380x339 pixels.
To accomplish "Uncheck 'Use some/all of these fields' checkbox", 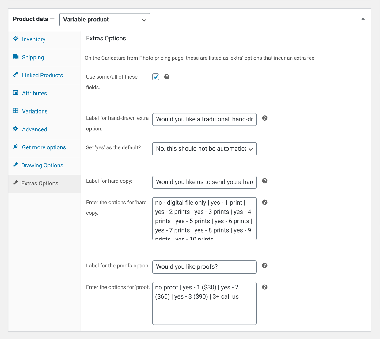I will pos(156,77).
